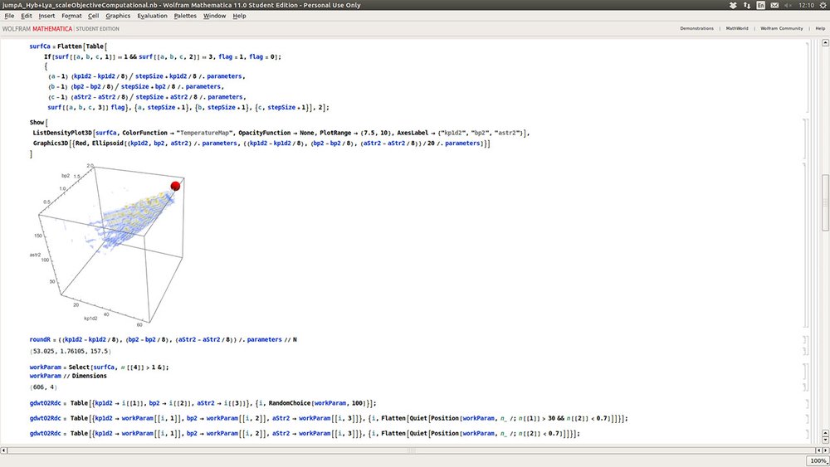This screenshot has height=467, width=830.
Task: Click output {53.025, 1.76105, 157.5}
Action: pyautogui.click(x=70, y=351)
